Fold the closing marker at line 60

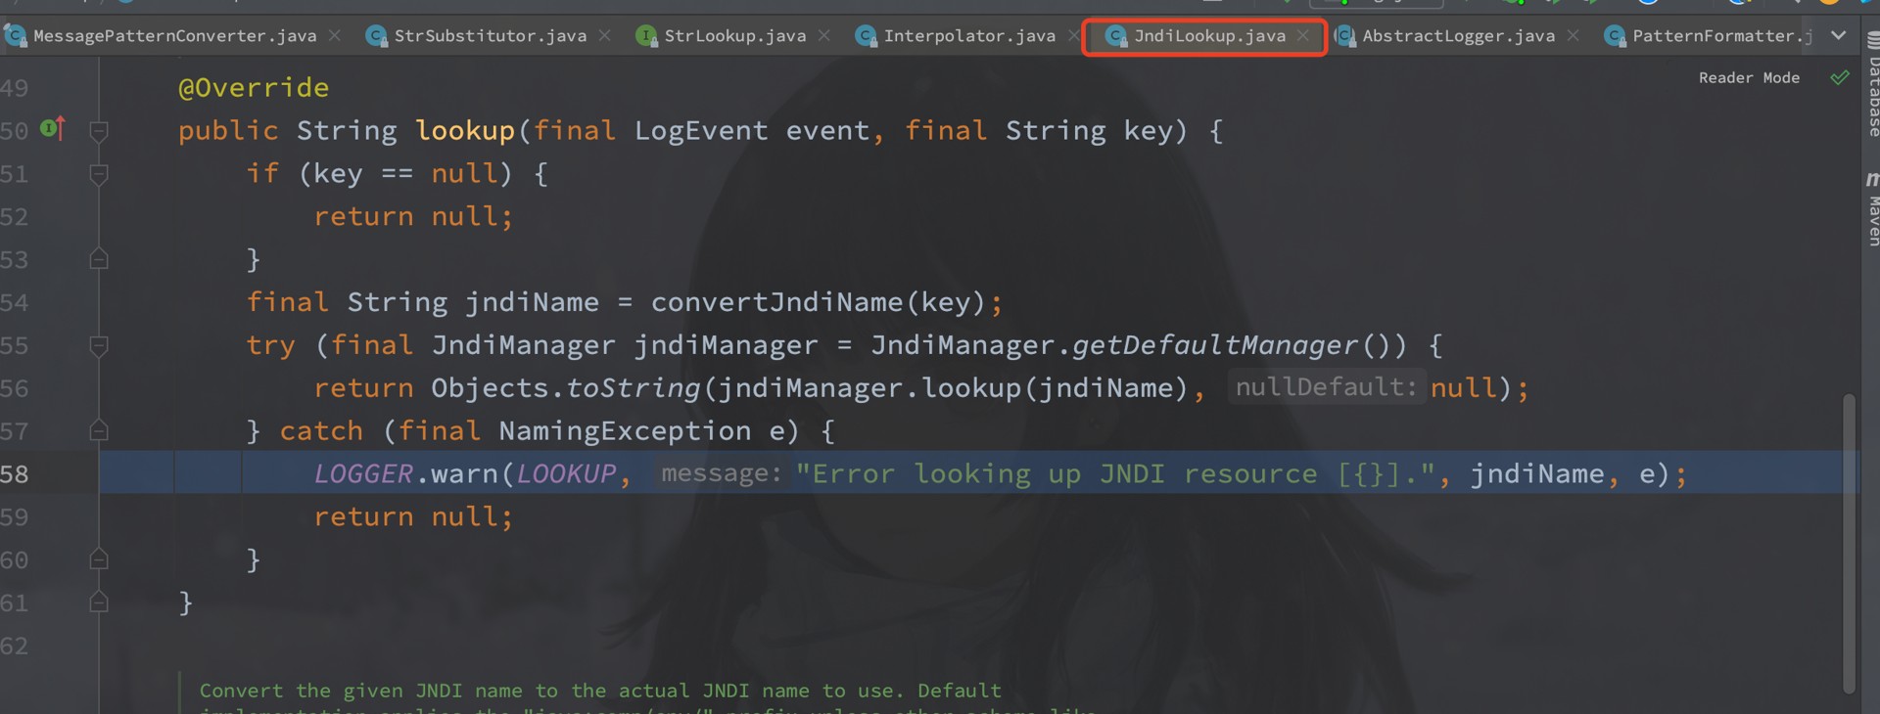point(99,559)
